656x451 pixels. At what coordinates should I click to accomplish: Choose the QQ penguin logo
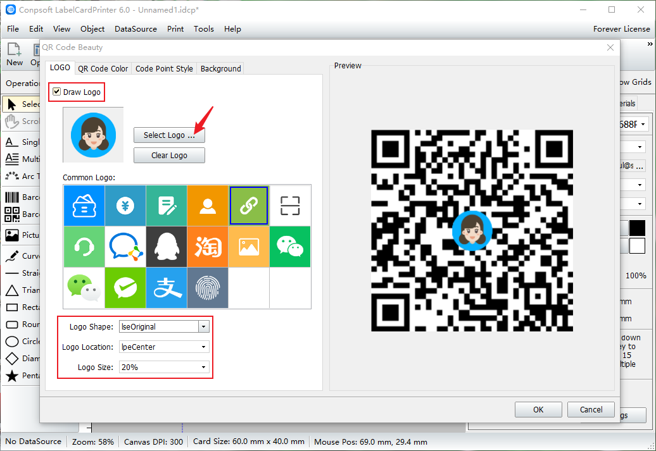(x=167, y=247)
